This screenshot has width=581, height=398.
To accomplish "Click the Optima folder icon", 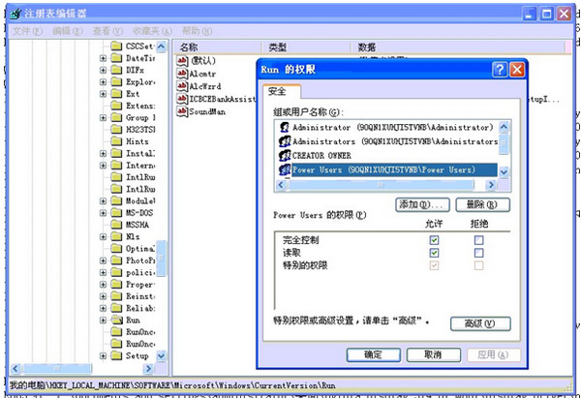I will [x=117, y=249].
